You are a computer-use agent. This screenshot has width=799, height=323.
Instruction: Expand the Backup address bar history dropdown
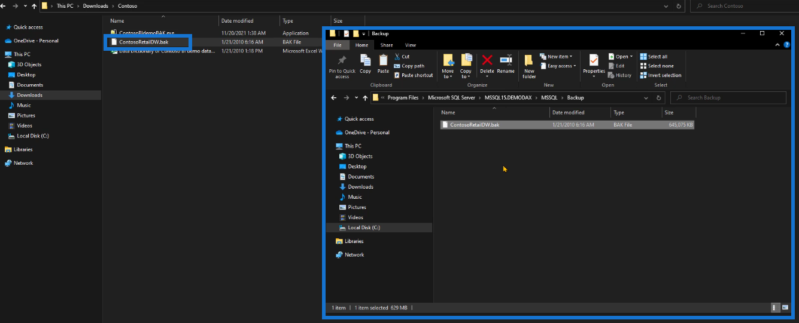tap(645, 98)
